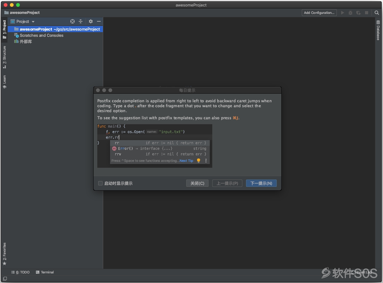Click 下一提示(N) button

[261, 183]
